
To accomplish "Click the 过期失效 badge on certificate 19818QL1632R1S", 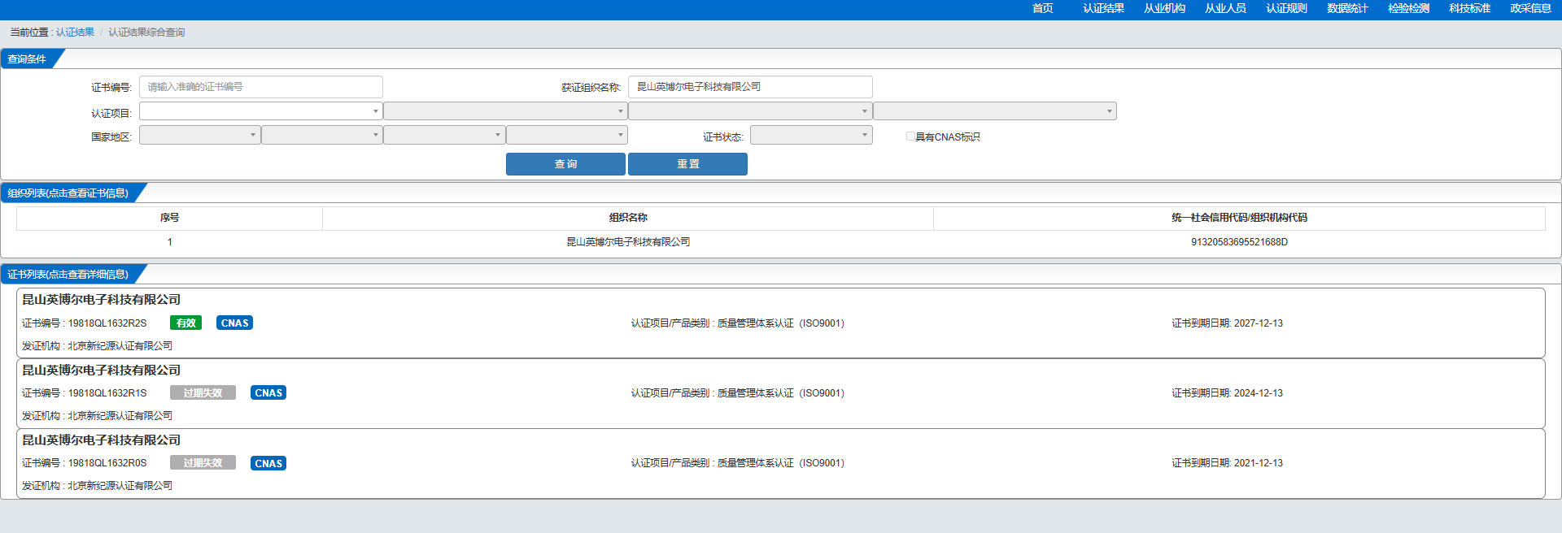I will pos(203,392).
